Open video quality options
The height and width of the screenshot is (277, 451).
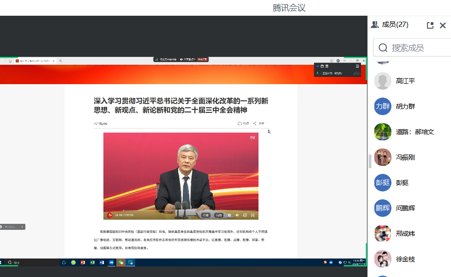(219, 215)
